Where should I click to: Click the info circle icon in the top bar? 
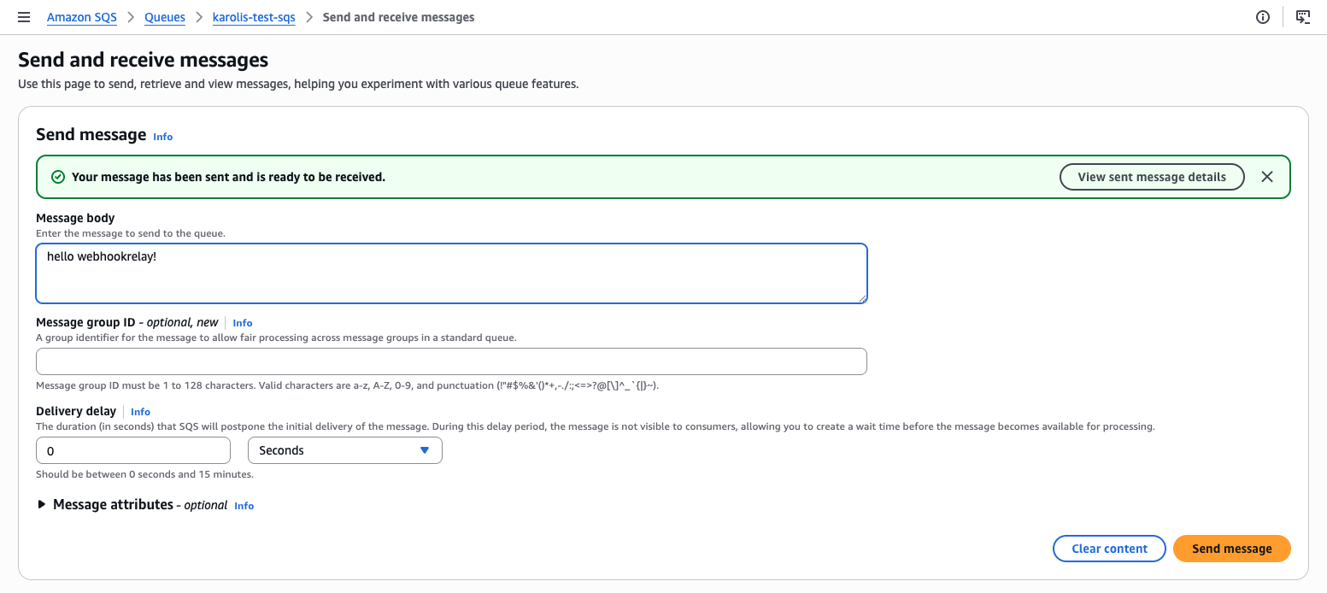(1263, 17)
